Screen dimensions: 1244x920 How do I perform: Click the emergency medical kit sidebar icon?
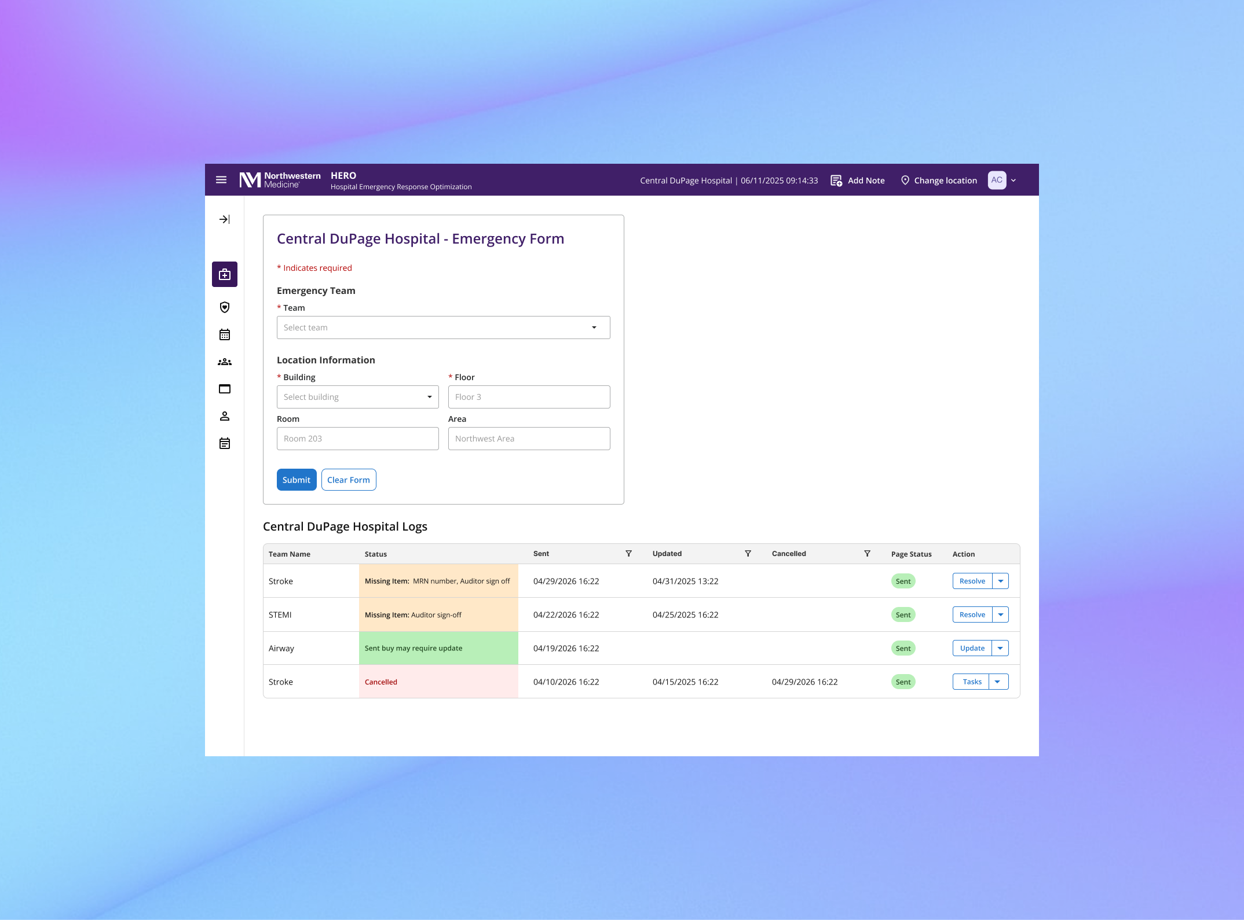click(225, 274)
